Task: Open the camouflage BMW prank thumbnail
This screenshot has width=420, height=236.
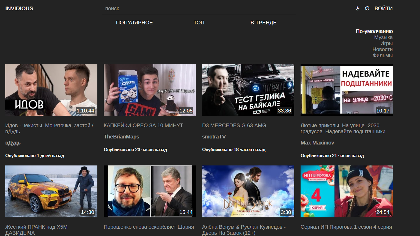Action: pos(51,191)
